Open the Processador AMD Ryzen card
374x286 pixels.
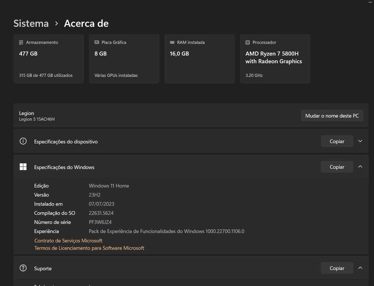point(275,59)
